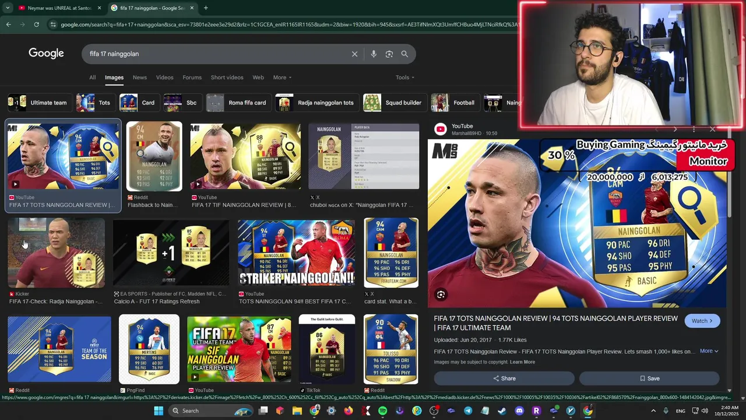This screenshot has height=420, width=746.
Task: Open Steam from taskbar
Action: [502, 411]
